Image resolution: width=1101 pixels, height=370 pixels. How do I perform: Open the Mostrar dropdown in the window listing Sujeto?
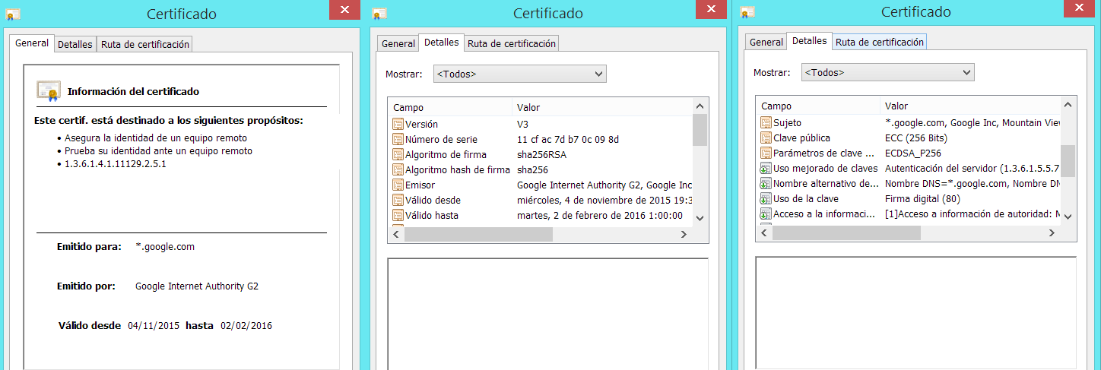887,72
